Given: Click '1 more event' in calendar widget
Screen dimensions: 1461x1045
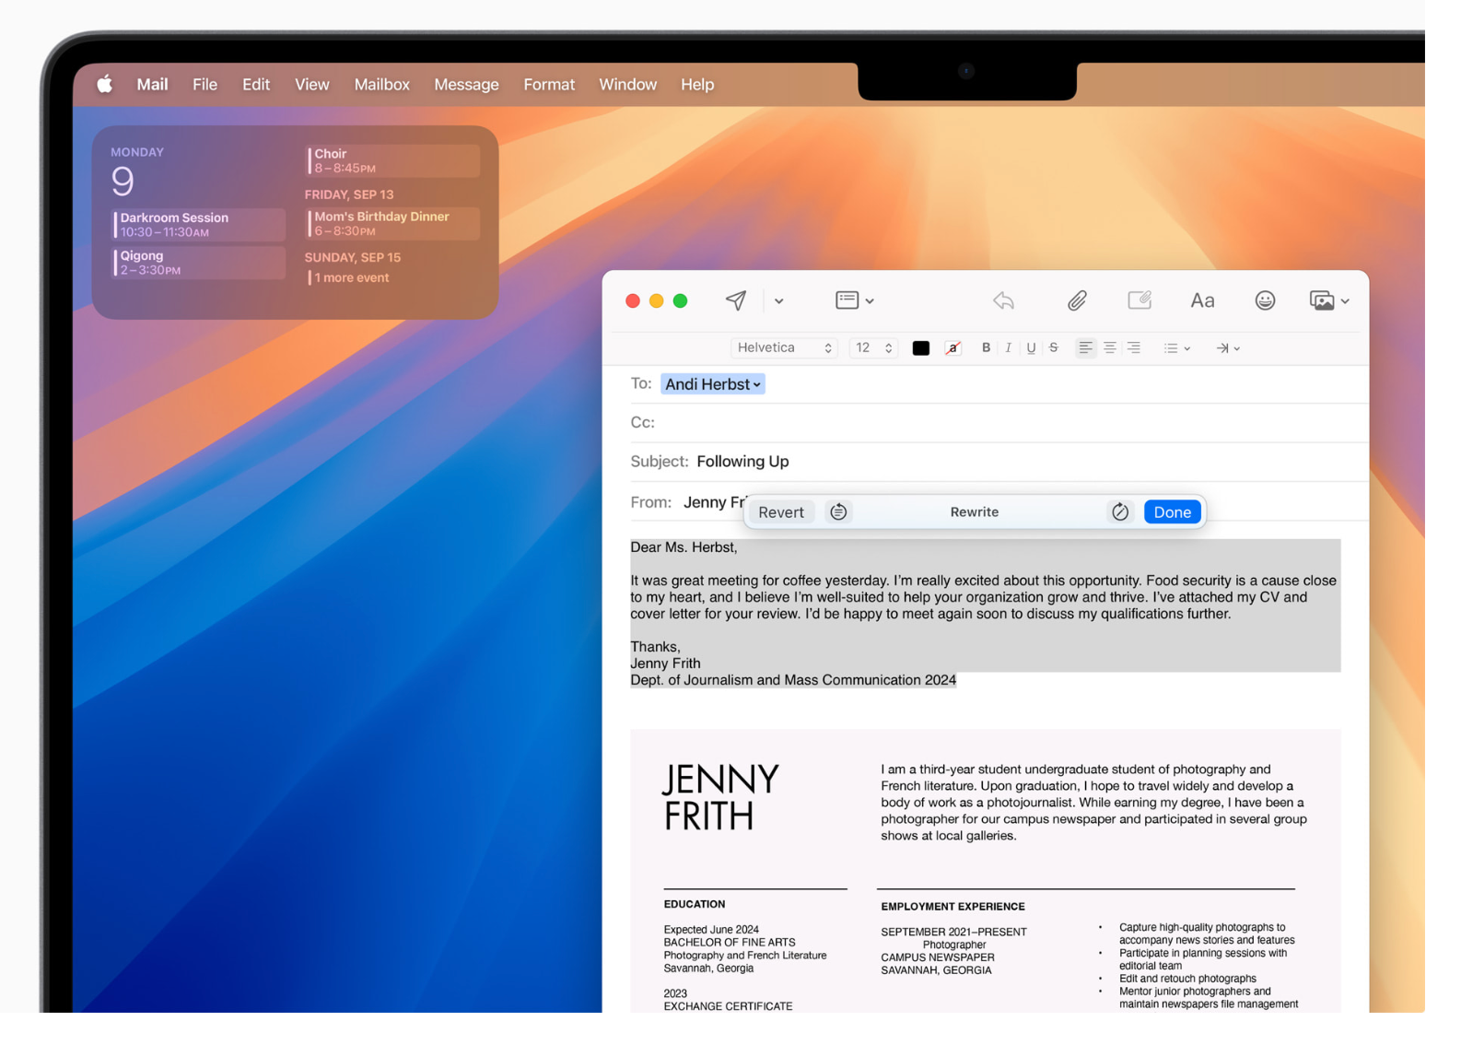Looking at the screenshot, I should click(351, 277).
